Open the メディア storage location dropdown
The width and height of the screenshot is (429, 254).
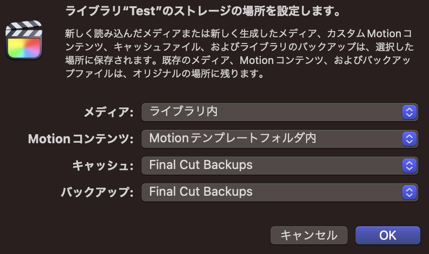[x=279, y=112]
